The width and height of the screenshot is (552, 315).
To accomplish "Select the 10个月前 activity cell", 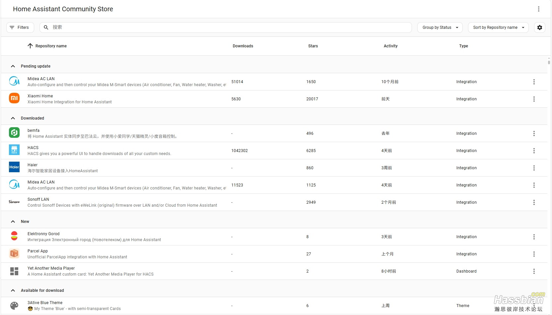I will 390,82.
